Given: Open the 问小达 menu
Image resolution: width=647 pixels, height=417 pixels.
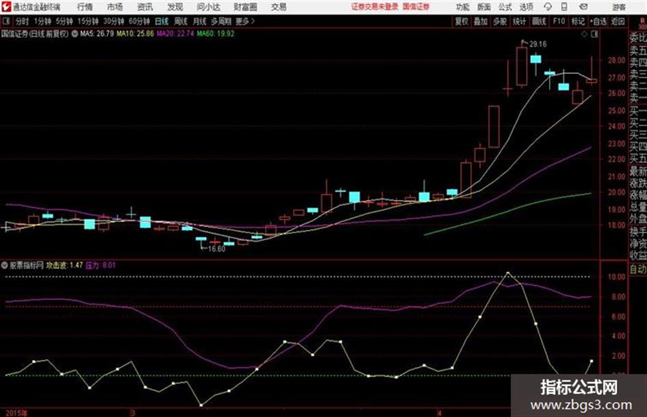Looking at the screenshot, I should [x=208, y=7].
